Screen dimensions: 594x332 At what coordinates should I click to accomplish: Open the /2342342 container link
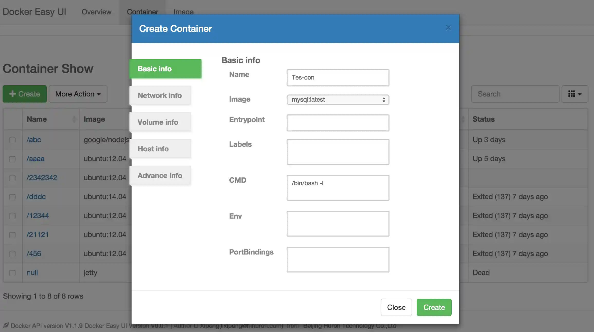(42, 177)
